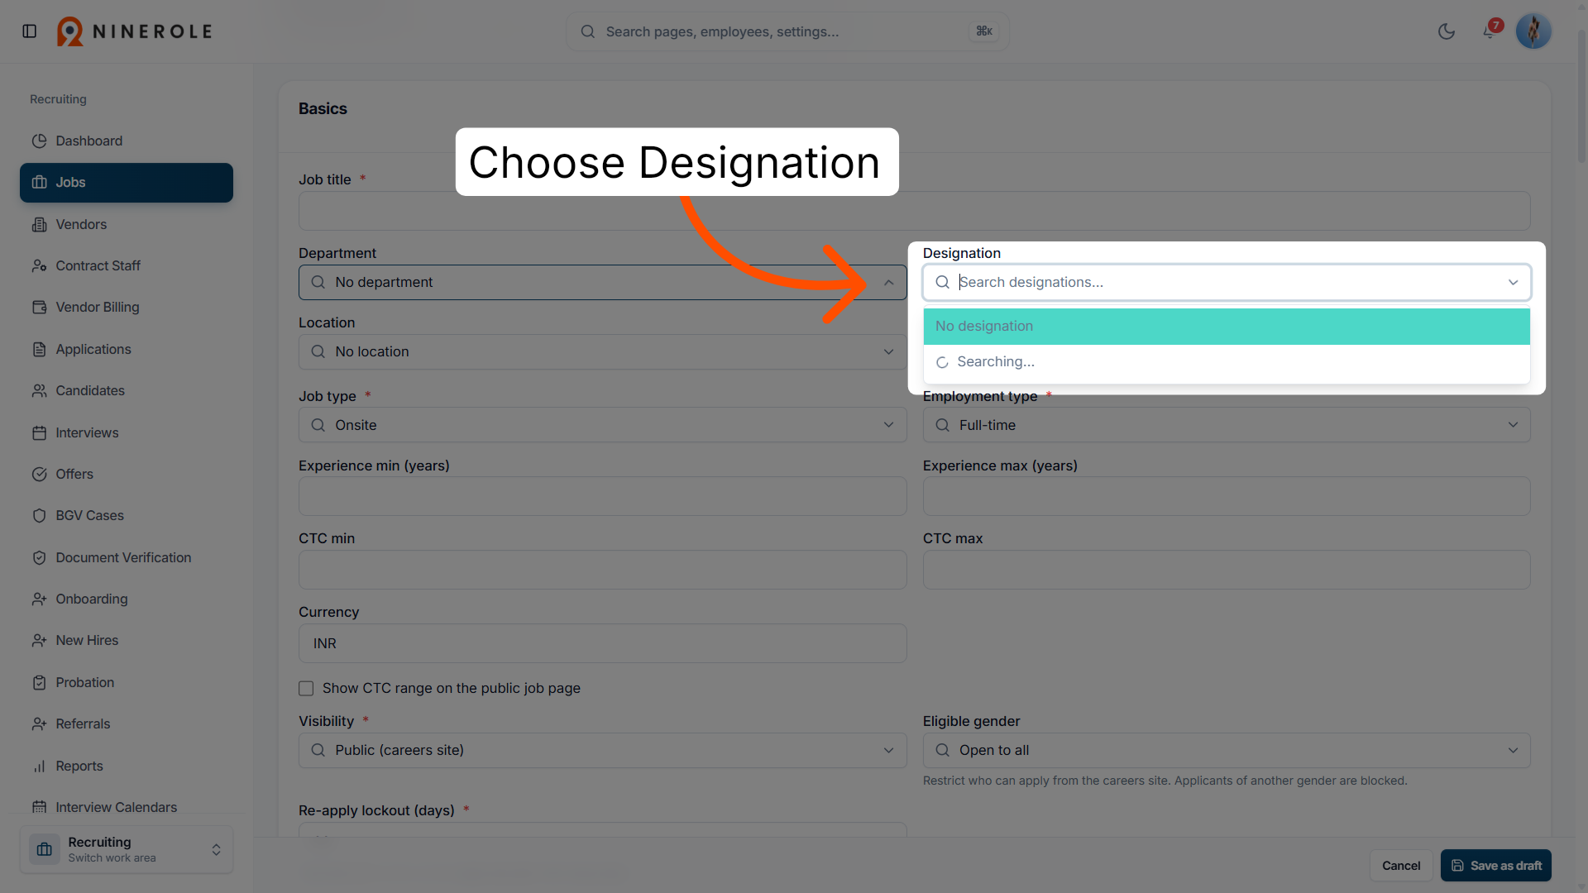
Task: Enable Show CTC range on public page
Action: (306, 689)
